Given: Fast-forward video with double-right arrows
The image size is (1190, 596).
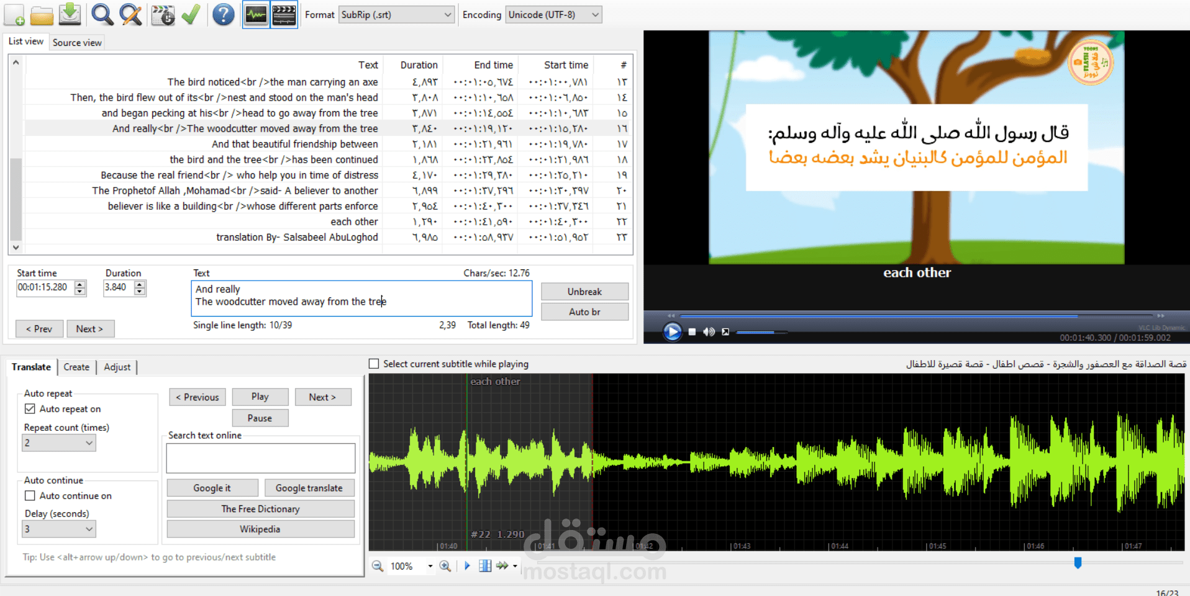Looking at the screenshot, I should [1161, 315].
